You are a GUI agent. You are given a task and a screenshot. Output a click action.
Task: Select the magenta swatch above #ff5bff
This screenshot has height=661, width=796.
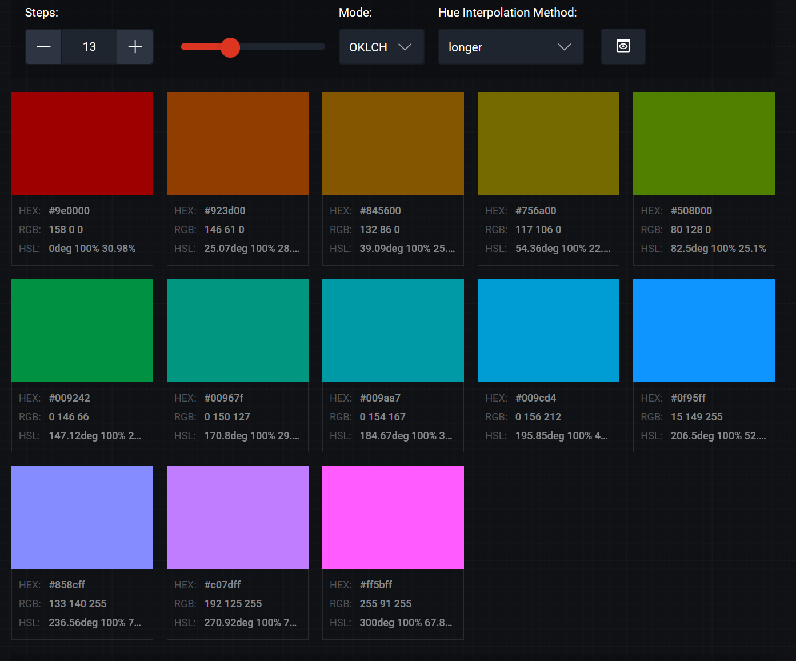click(393, 518)
